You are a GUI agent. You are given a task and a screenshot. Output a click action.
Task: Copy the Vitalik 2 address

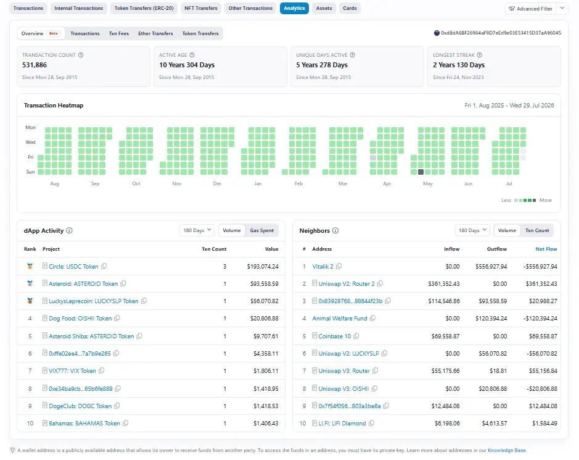(x=339, y=266)
